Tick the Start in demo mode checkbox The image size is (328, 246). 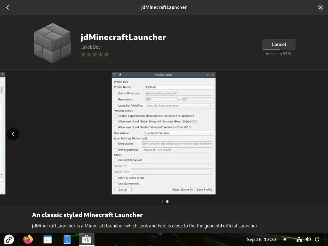tap(116, 178)
